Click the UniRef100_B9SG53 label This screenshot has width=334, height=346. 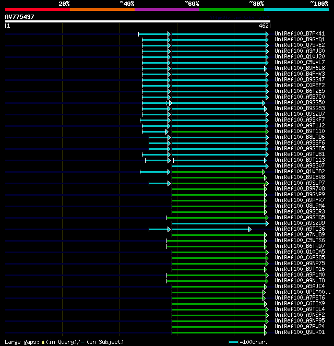click(x=300, y=108)
